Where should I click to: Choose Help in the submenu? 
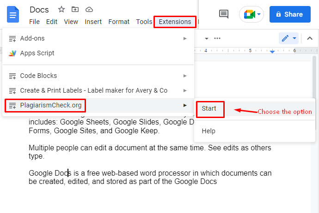(254, 131)
